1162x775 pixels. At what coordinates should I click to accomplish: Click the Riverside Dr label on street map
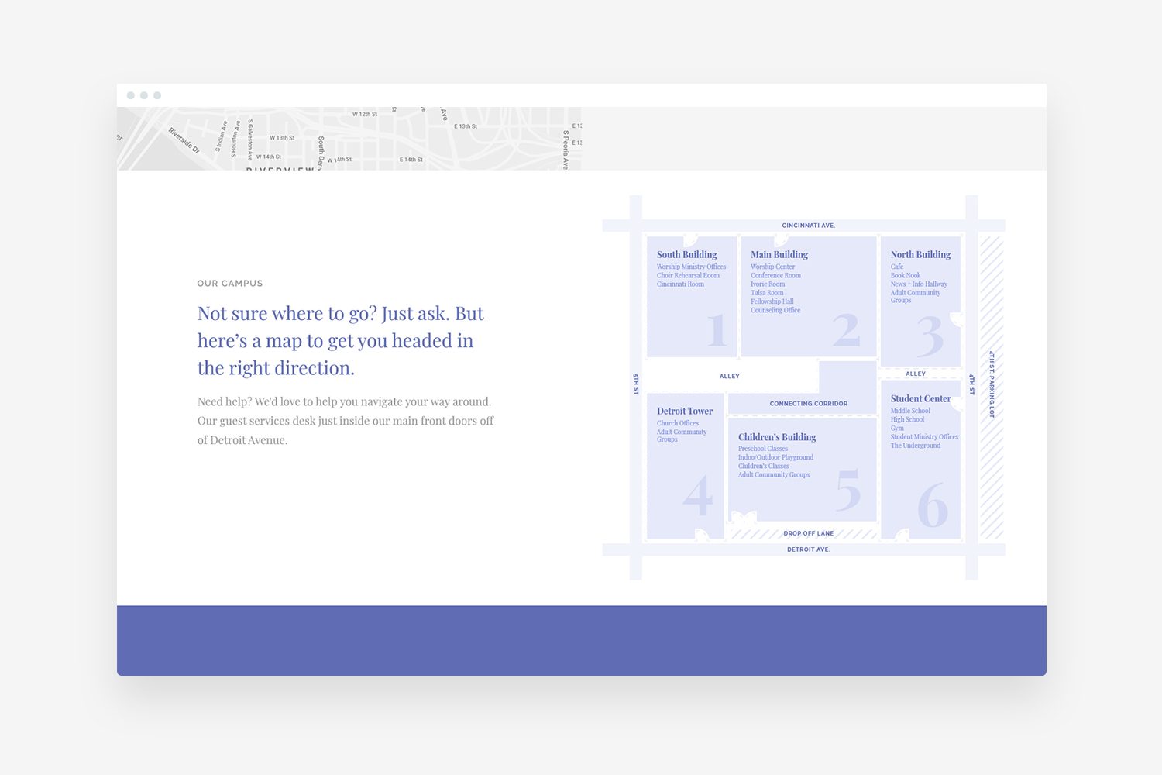[x=184, y=140]
